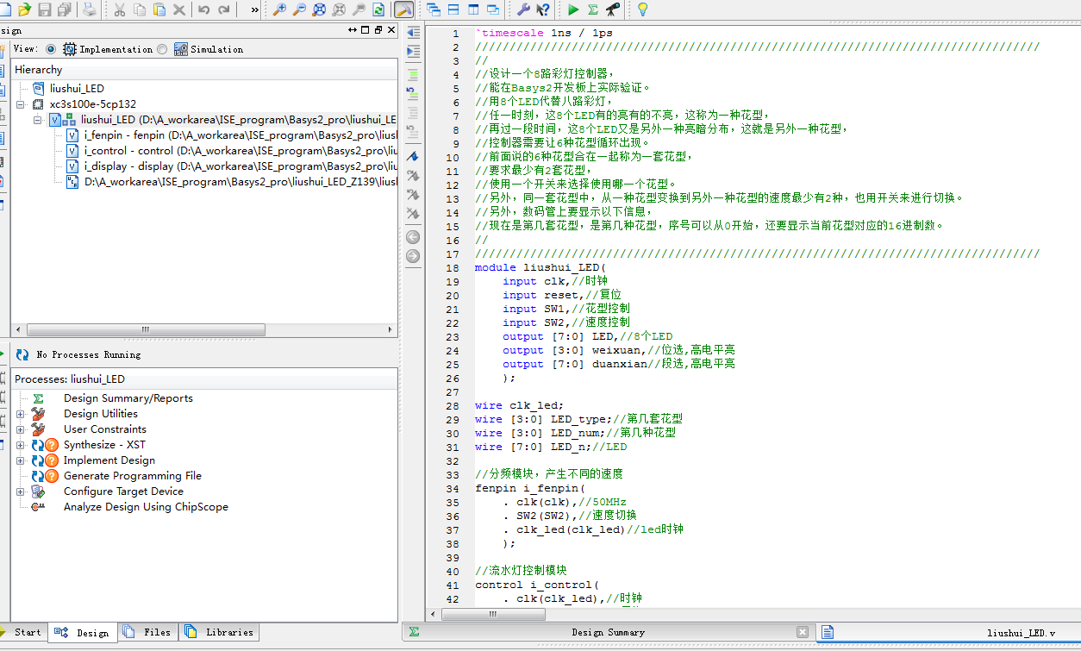Image resolution: width=1081 pixels, height=651 pixels.
Task: Click the light bulb tips icon
Action: [642, 9]
